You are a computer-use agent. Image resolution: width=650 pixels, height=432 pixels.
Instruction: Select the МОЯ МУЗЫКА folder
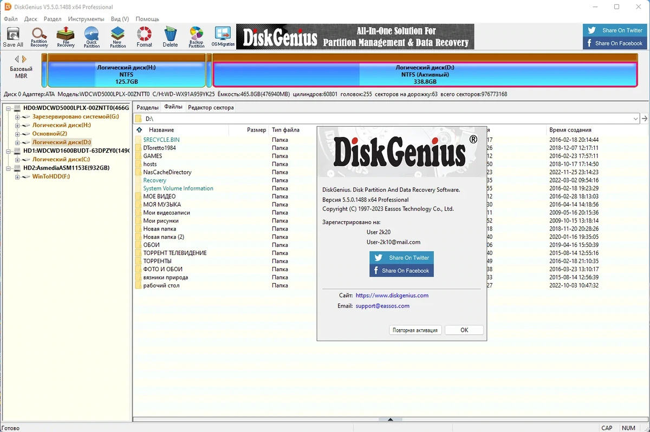coord(162,205)
